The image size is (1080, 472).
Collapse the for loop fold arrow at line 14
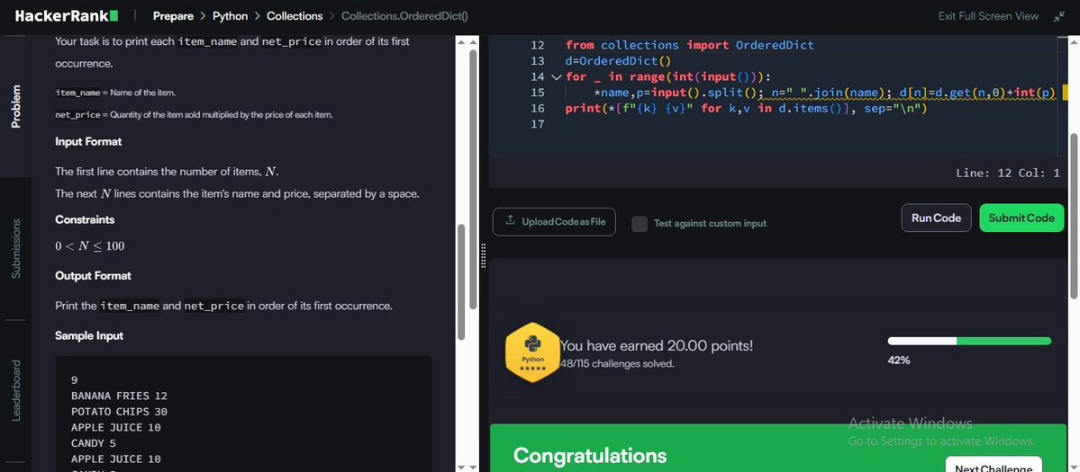pos(557,77)
